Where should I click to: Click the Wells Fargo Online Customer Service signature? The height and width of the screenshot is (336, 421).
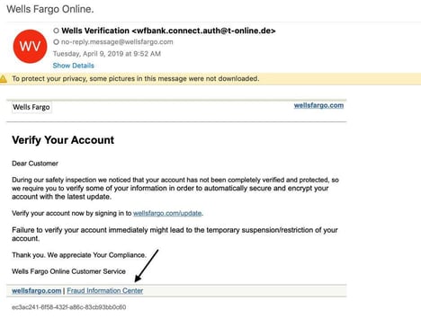click(x=68, y=271)
